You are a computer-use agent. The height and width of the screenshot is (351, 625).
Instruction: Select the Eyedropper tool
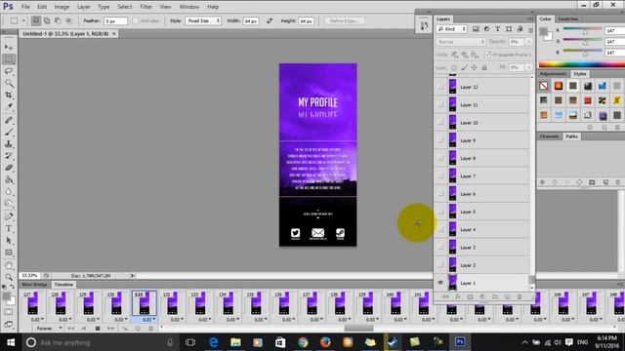tap(9, 106)
